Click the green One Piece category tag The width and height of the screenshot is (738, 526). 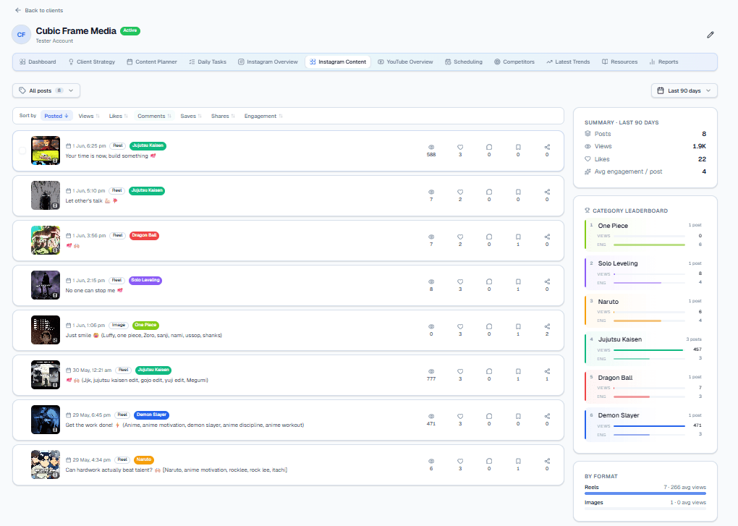145,325
